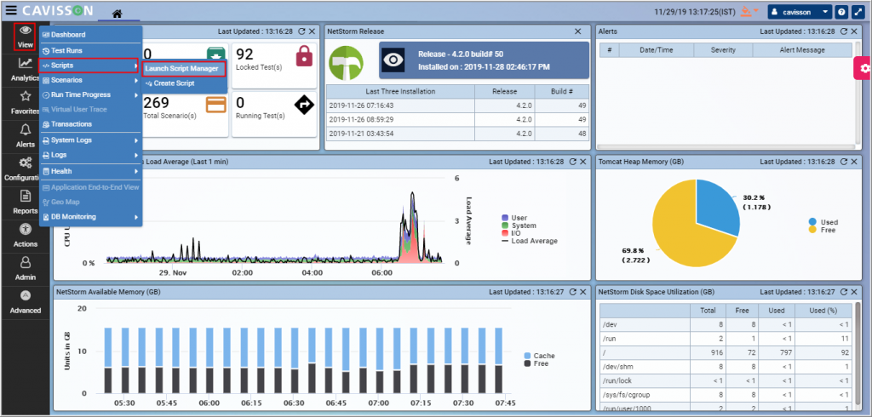Viewport: 872px width, 417px height.
Task: Click the /dev/shm row in disk table
Action: 726,367
